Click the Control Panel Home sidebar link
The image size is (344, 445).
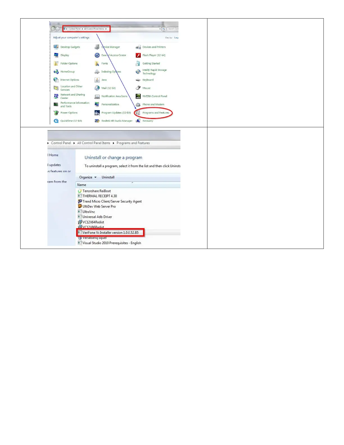53,155
